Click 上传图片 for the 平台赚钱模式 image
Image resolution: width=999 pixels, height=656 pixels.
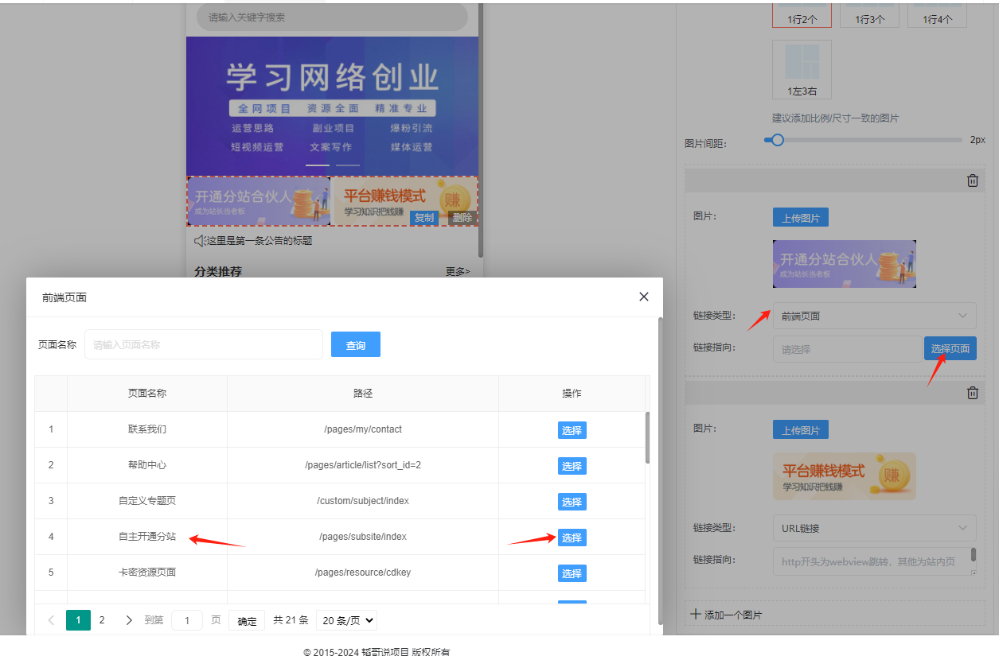[x=801, y=430]
